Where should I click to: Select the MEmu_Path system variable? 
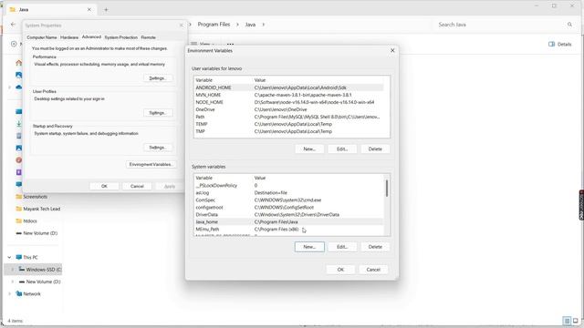288,229
